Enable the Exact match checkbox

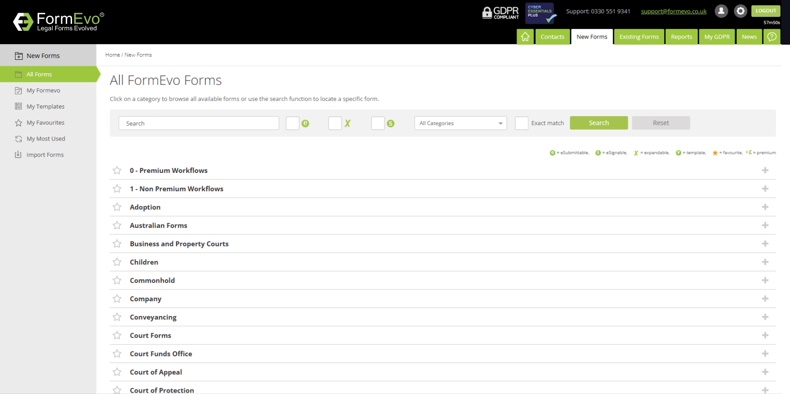point(521,124)
